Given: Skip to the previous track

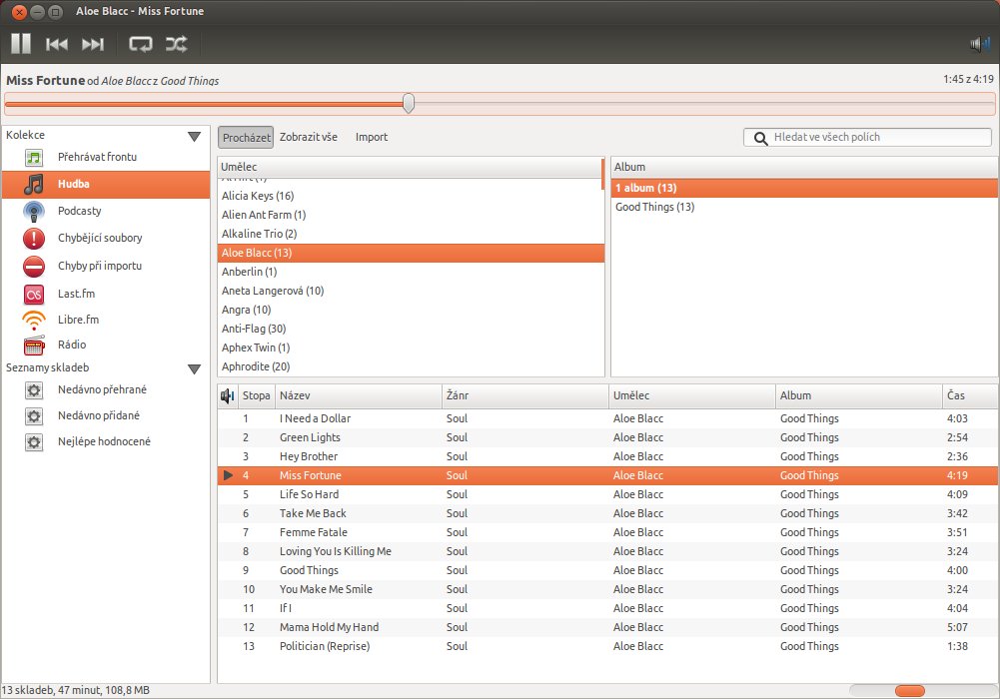Looking at the screenshot, I should point(57,44).
